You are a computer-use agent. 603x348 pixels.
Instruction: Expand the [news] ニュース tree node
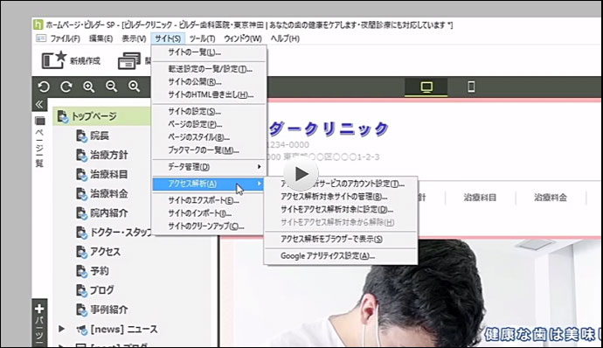61,329
